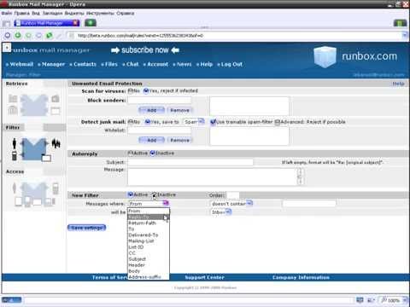Image resolution: width=410 pixels, height=307 pixels.
Task: Open the zoom 100% control in the status bar
Action: click(394, 300)
